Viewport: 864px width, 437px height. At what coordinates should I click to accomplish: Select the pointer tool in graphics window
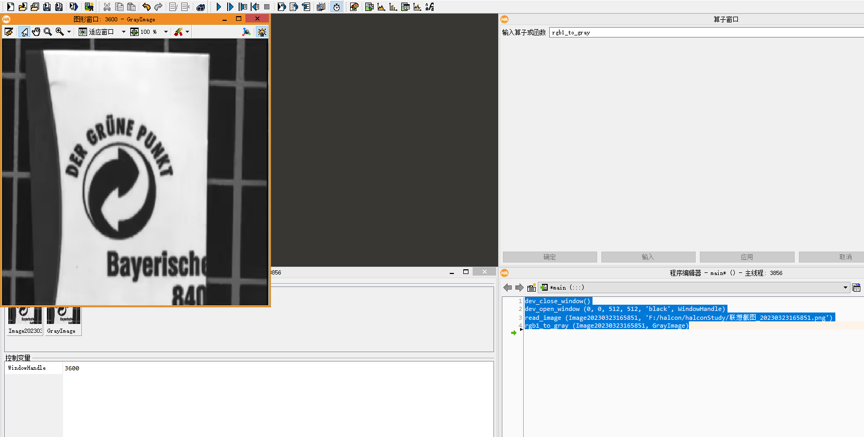coord(24,32)
